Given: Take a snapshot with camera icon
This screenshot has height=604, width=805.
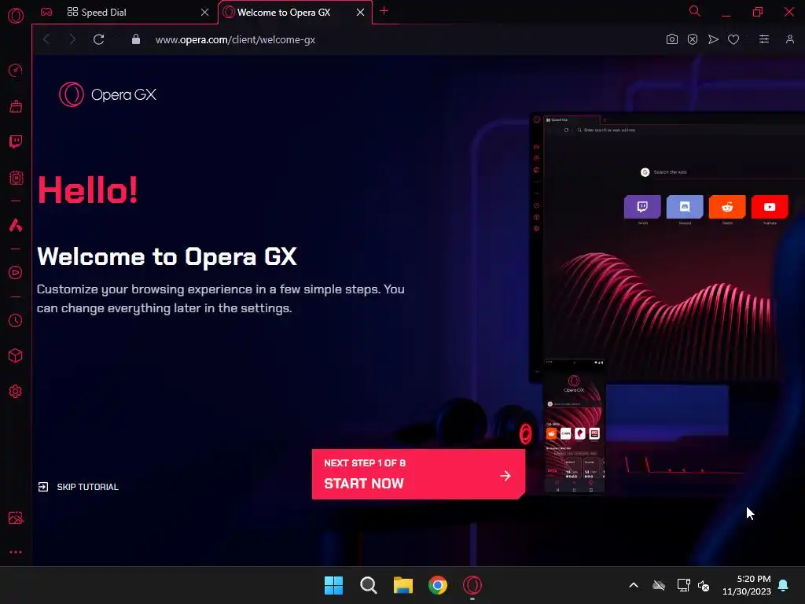Looking at the screenshot, I should [671, 39].
